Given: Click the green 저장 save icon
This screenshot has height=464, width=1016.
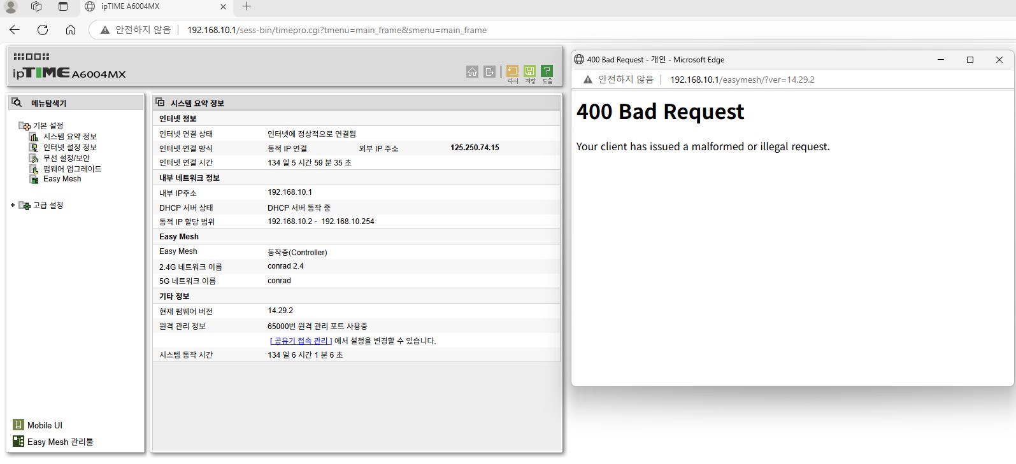Looking at the screenshot, I should pos(529,71).
